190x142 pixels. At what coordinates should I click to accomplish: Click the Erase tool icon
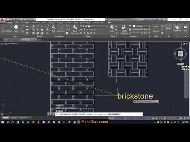pyautogui.click(x=48, y=26)
